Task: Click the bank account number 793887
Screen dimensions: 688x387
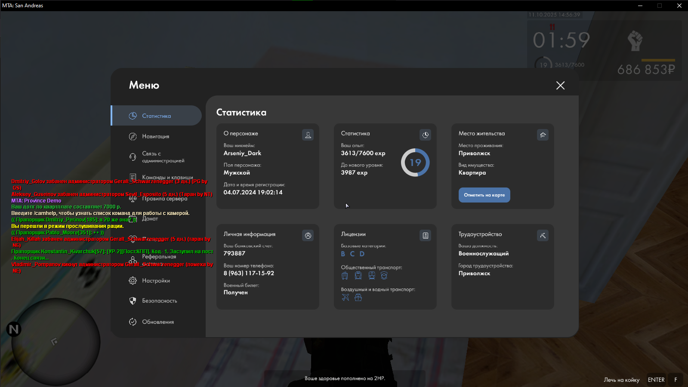Action: (x=234, y=253)
